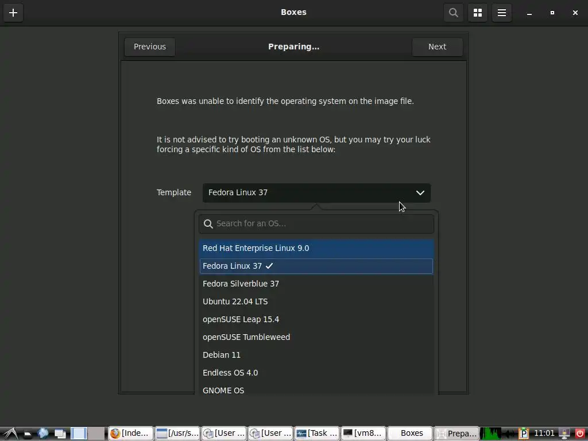
Task: Choose Fedora Linux 37 from the list
Action: click(x=316, y=266)
